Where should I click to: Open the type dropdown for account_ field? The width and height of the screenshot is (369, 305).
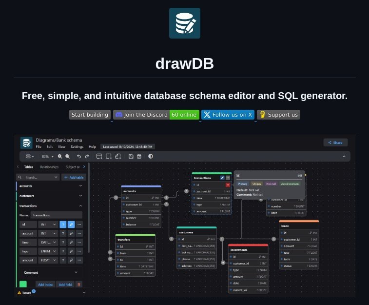48,233
